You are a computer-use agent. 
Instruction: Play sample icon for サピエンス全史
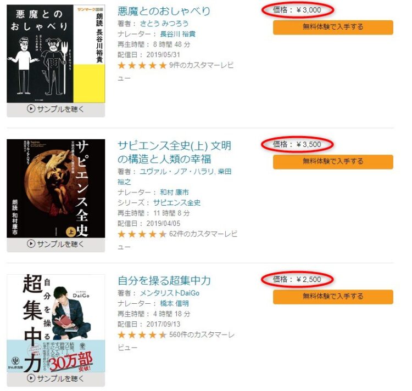31,244
